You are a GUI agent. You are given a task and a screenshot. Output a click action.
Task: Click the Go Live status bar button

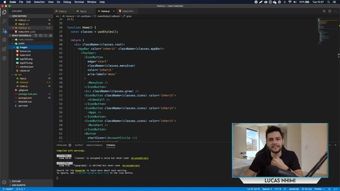(x=307, y=189)
